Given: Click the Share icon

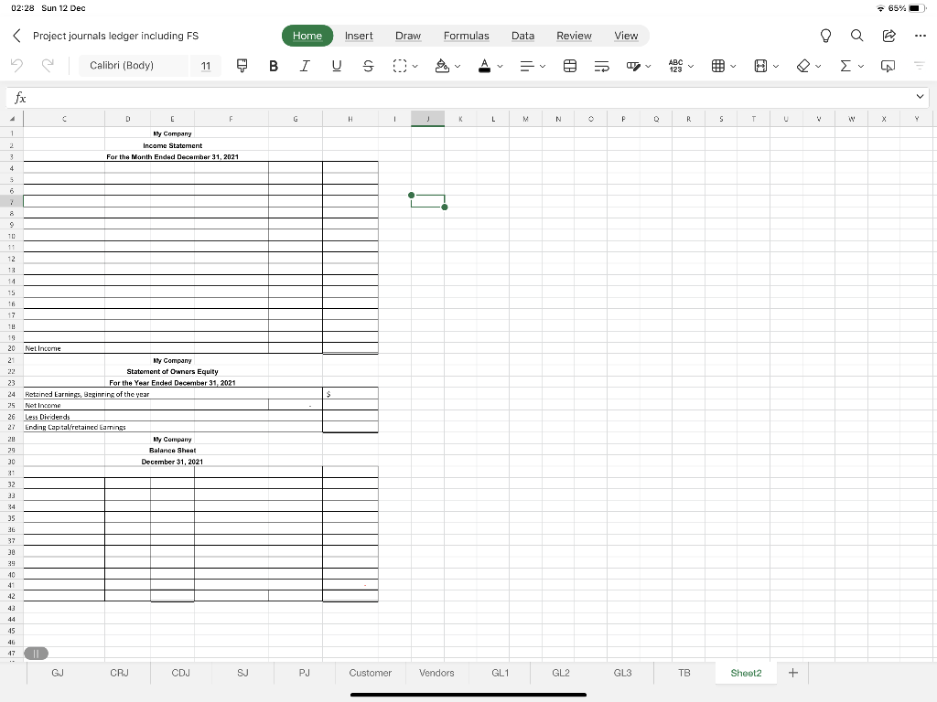Looking at the screenshot, I should click(889, 36).
